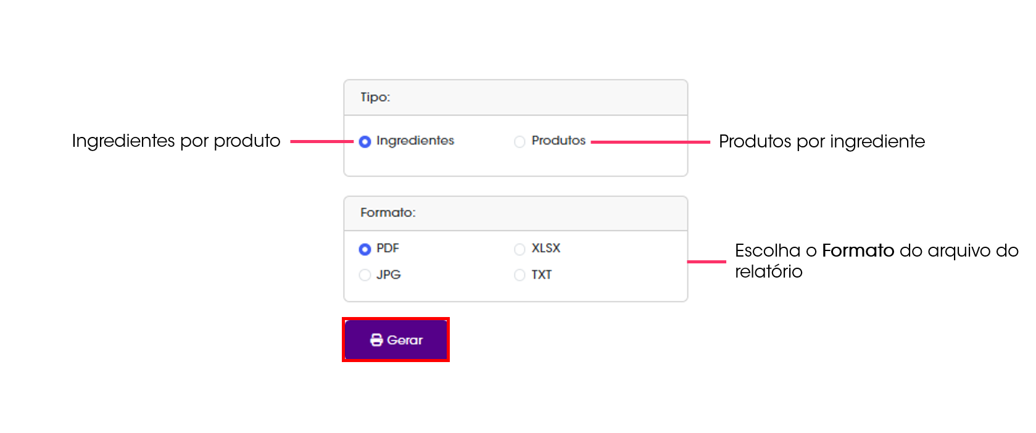Choose the XLSX format radio circle
Image resolution: width=1036 pixels, height=433 pixels.
pos(520,249)
